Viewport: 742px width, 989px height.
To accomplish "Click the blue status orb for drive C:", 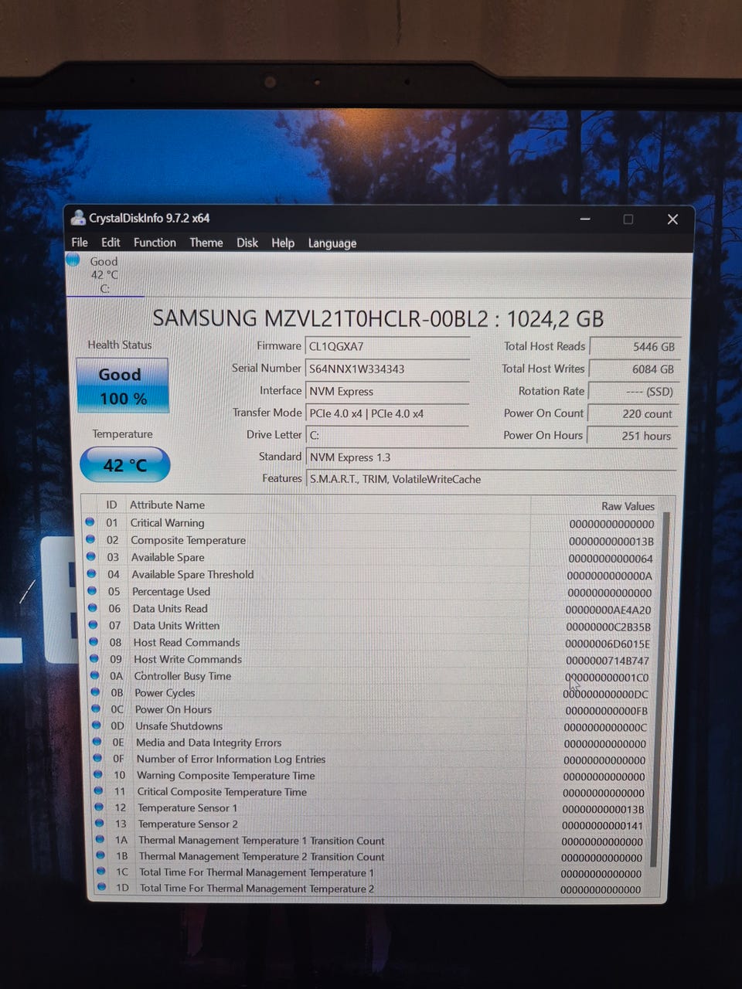I will point(73,260).
